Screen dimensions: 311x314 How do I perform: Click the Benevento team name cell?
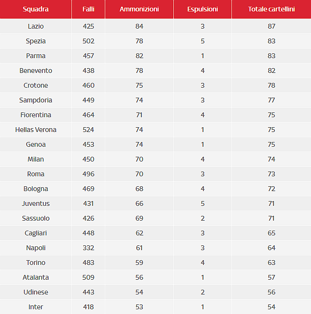click(36, 71)
